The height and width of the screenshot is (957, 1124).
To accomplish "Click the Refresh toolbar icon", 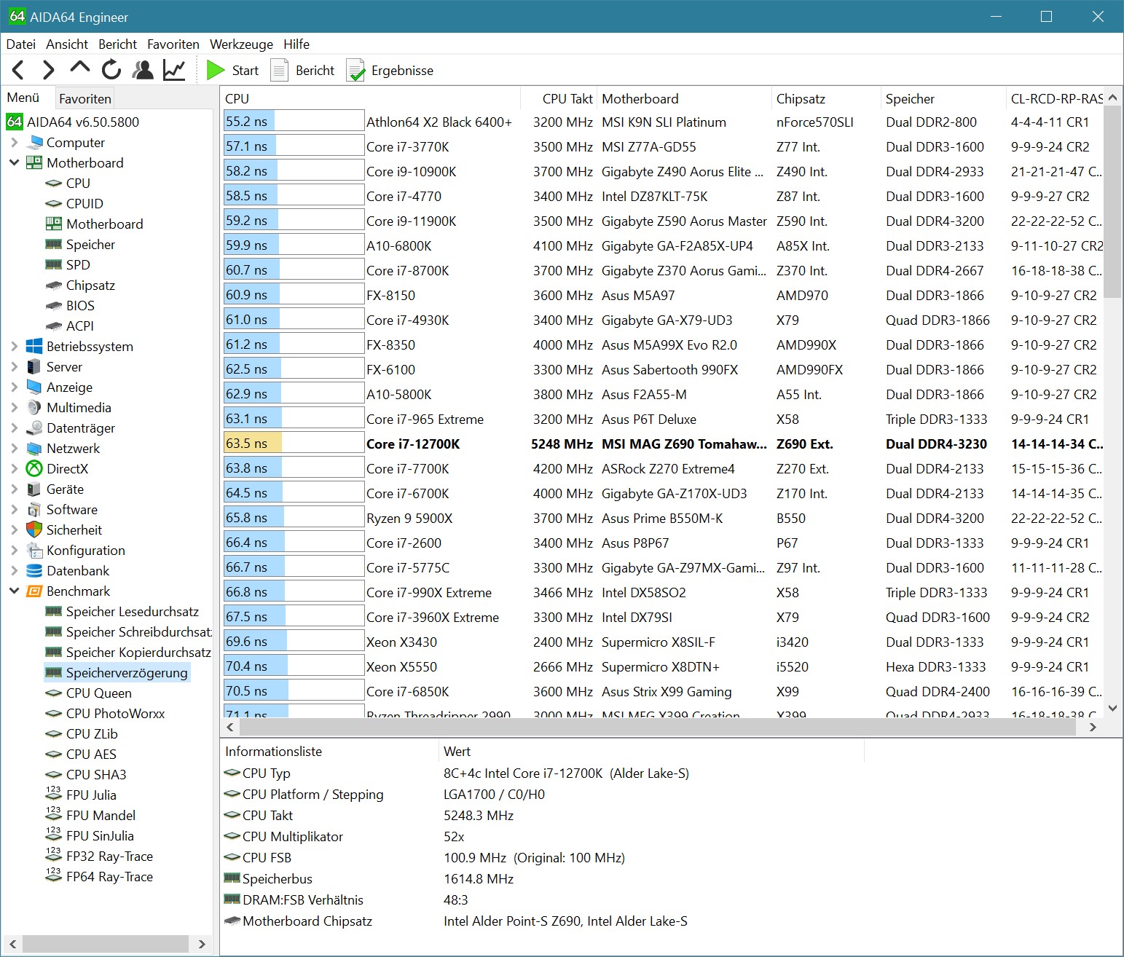I will [x=111, y=70].
